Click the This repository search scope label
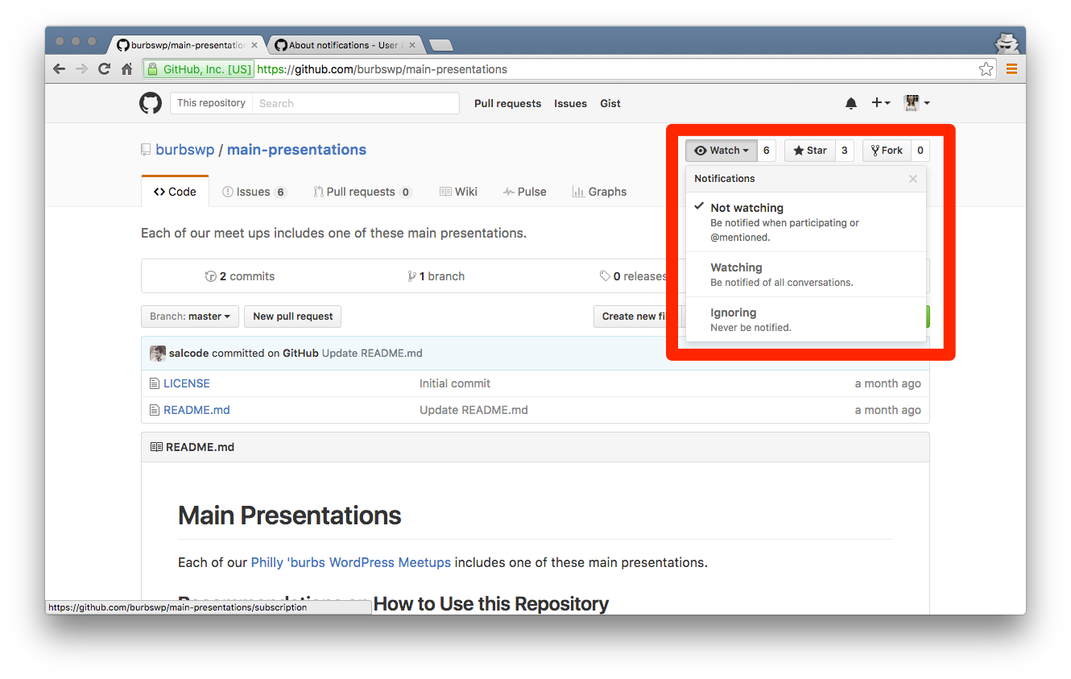This screenshot has height=679, width=1071. (x=211, y=103)
